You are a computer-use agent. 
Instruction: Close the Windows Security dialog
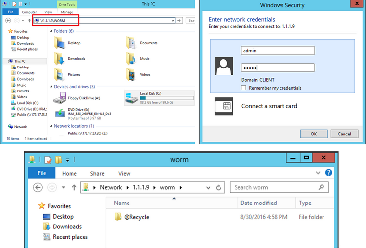point(357,3)
